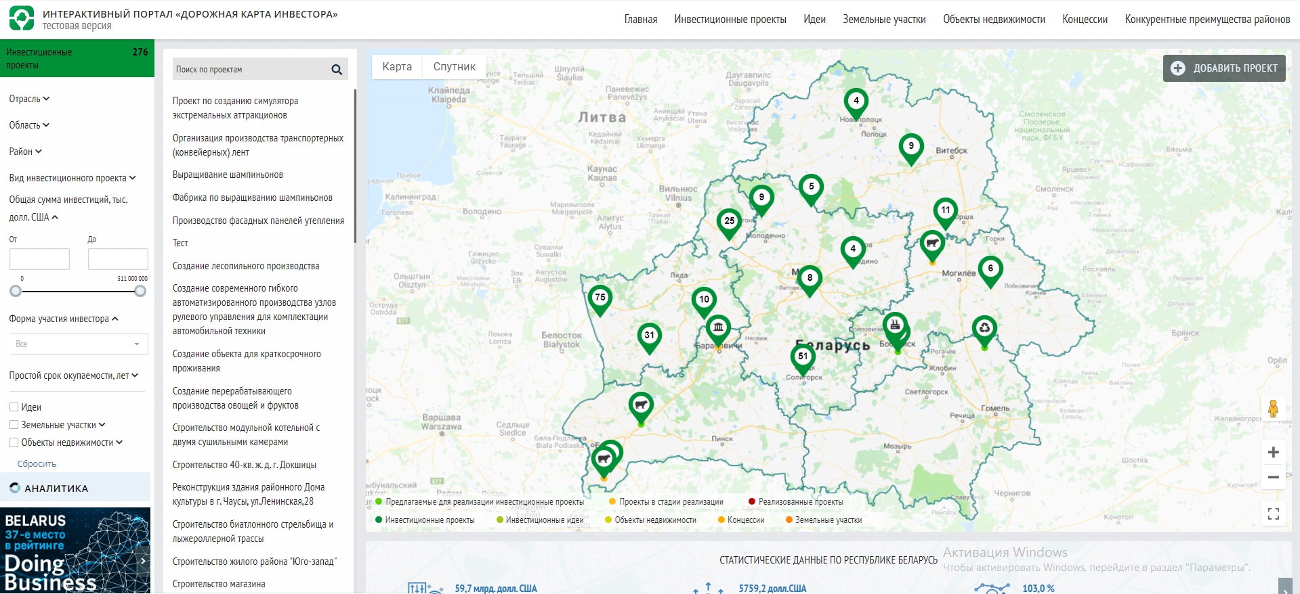
Task: Open cluster marker 5 on map
Action: (811, 189)
